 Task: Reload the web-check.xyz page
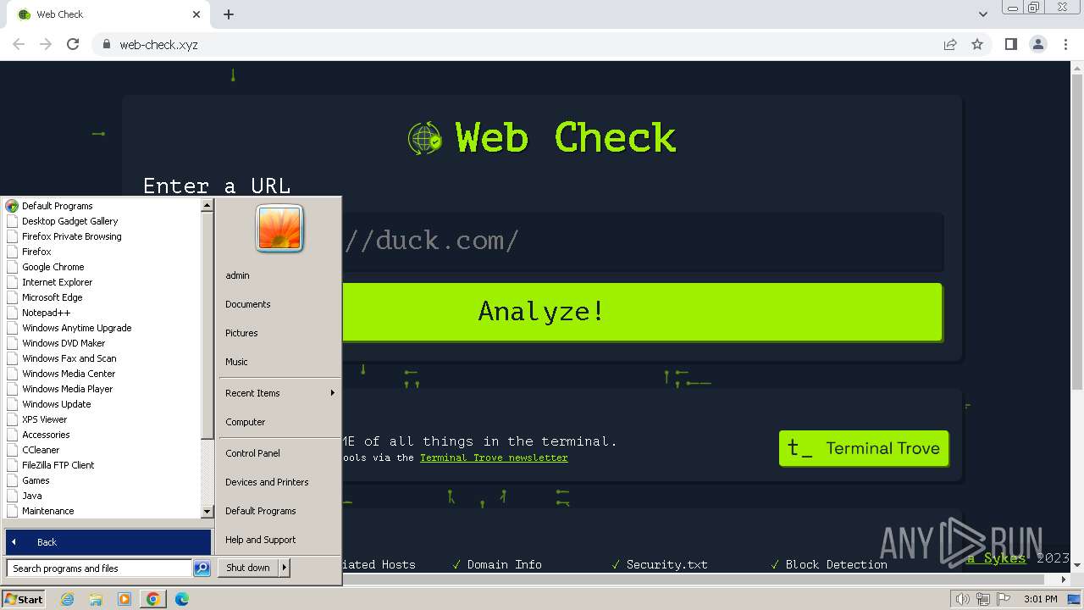[x=73, y=44]
